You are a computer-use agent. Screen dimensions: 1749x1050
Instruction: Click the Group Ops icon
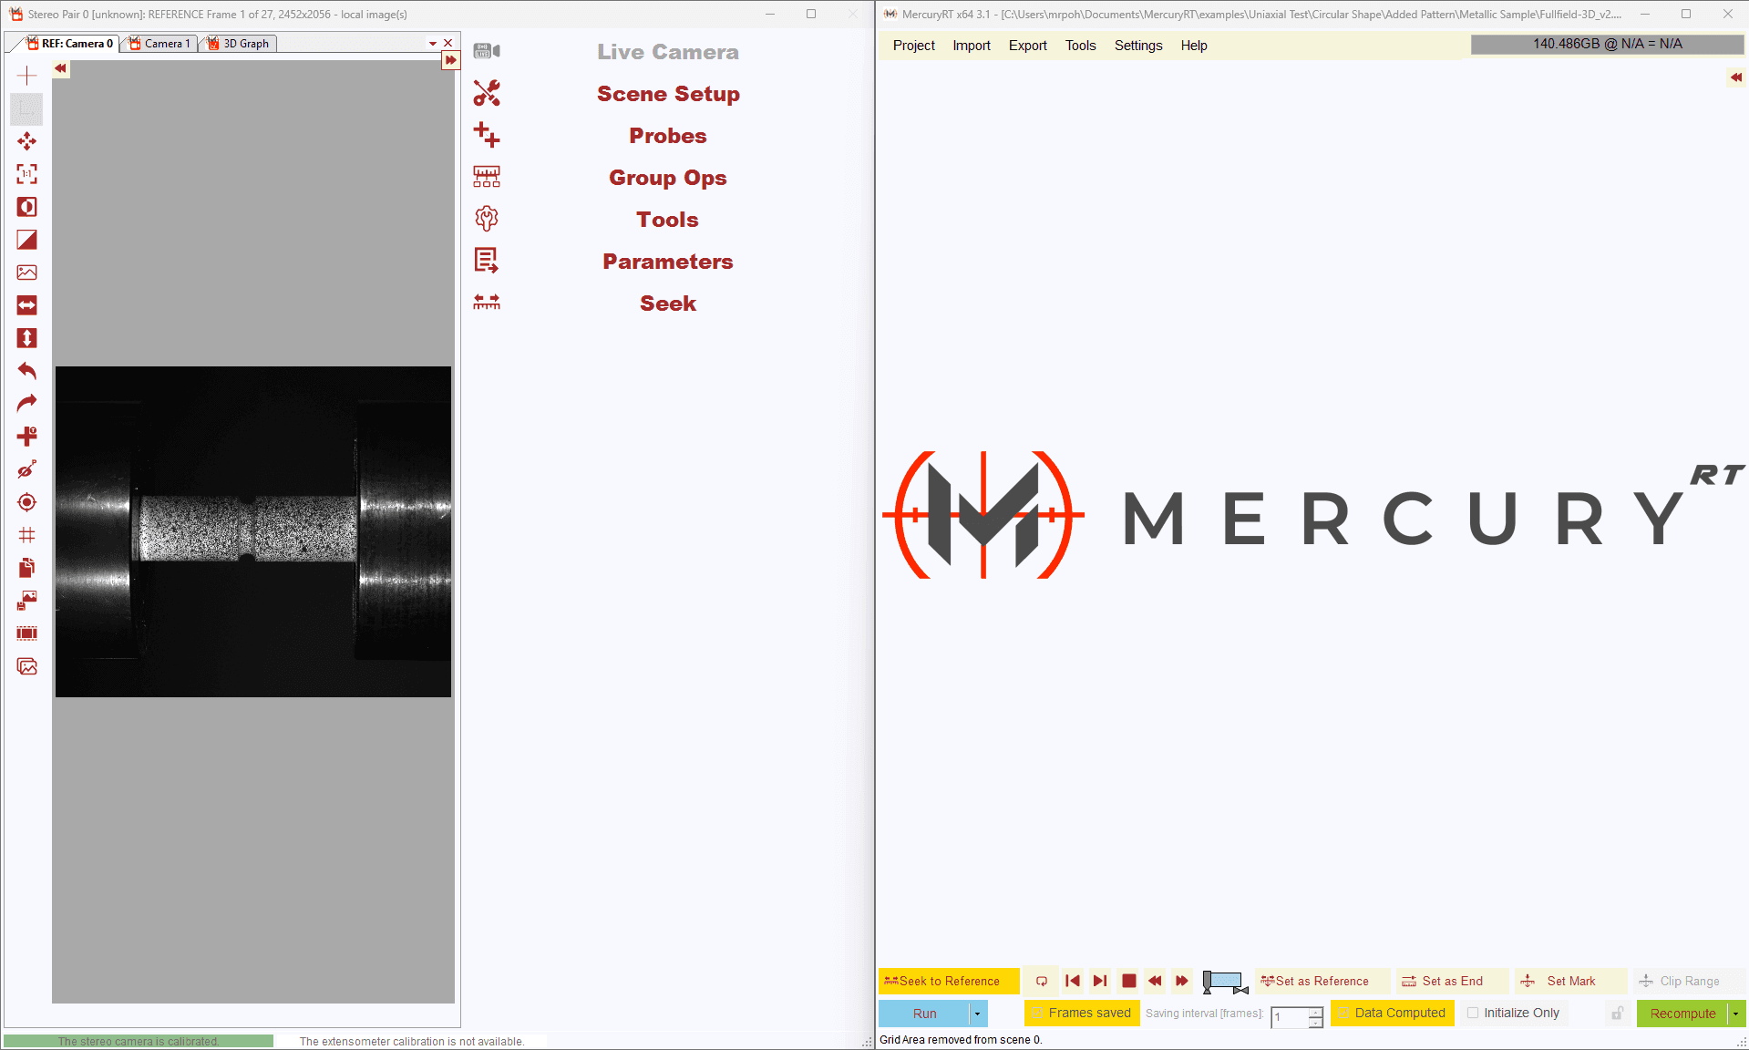[x=487, y=177]
